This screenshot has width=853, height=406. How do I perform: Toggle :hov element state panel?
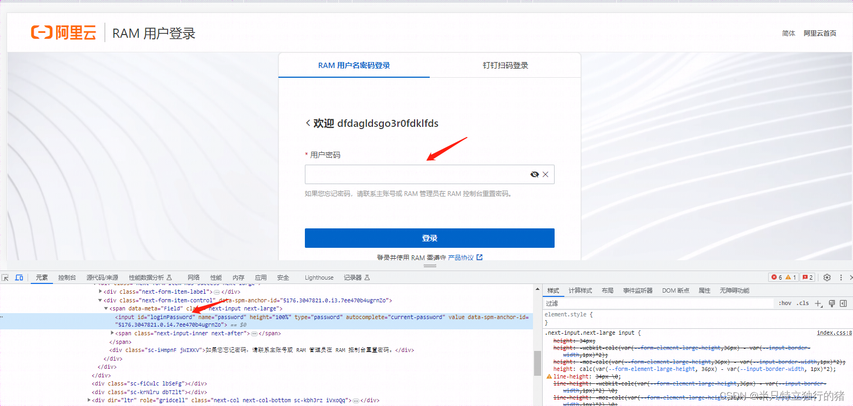coord(785,303)
